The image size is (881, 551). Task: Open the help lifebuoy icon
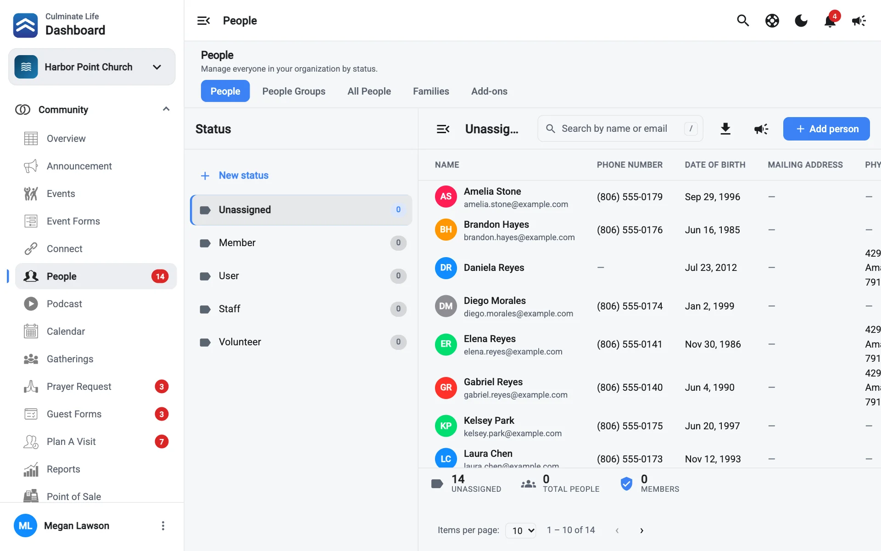[772, 21]
